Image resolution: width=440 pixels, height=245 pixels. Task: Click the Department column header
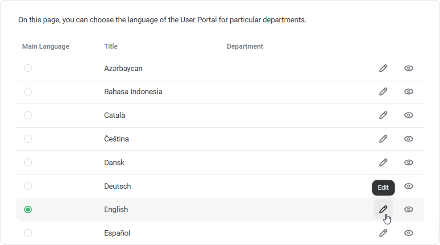tap(245, 46)
